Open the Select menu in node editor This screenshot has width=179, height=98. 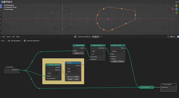point(9,37)
